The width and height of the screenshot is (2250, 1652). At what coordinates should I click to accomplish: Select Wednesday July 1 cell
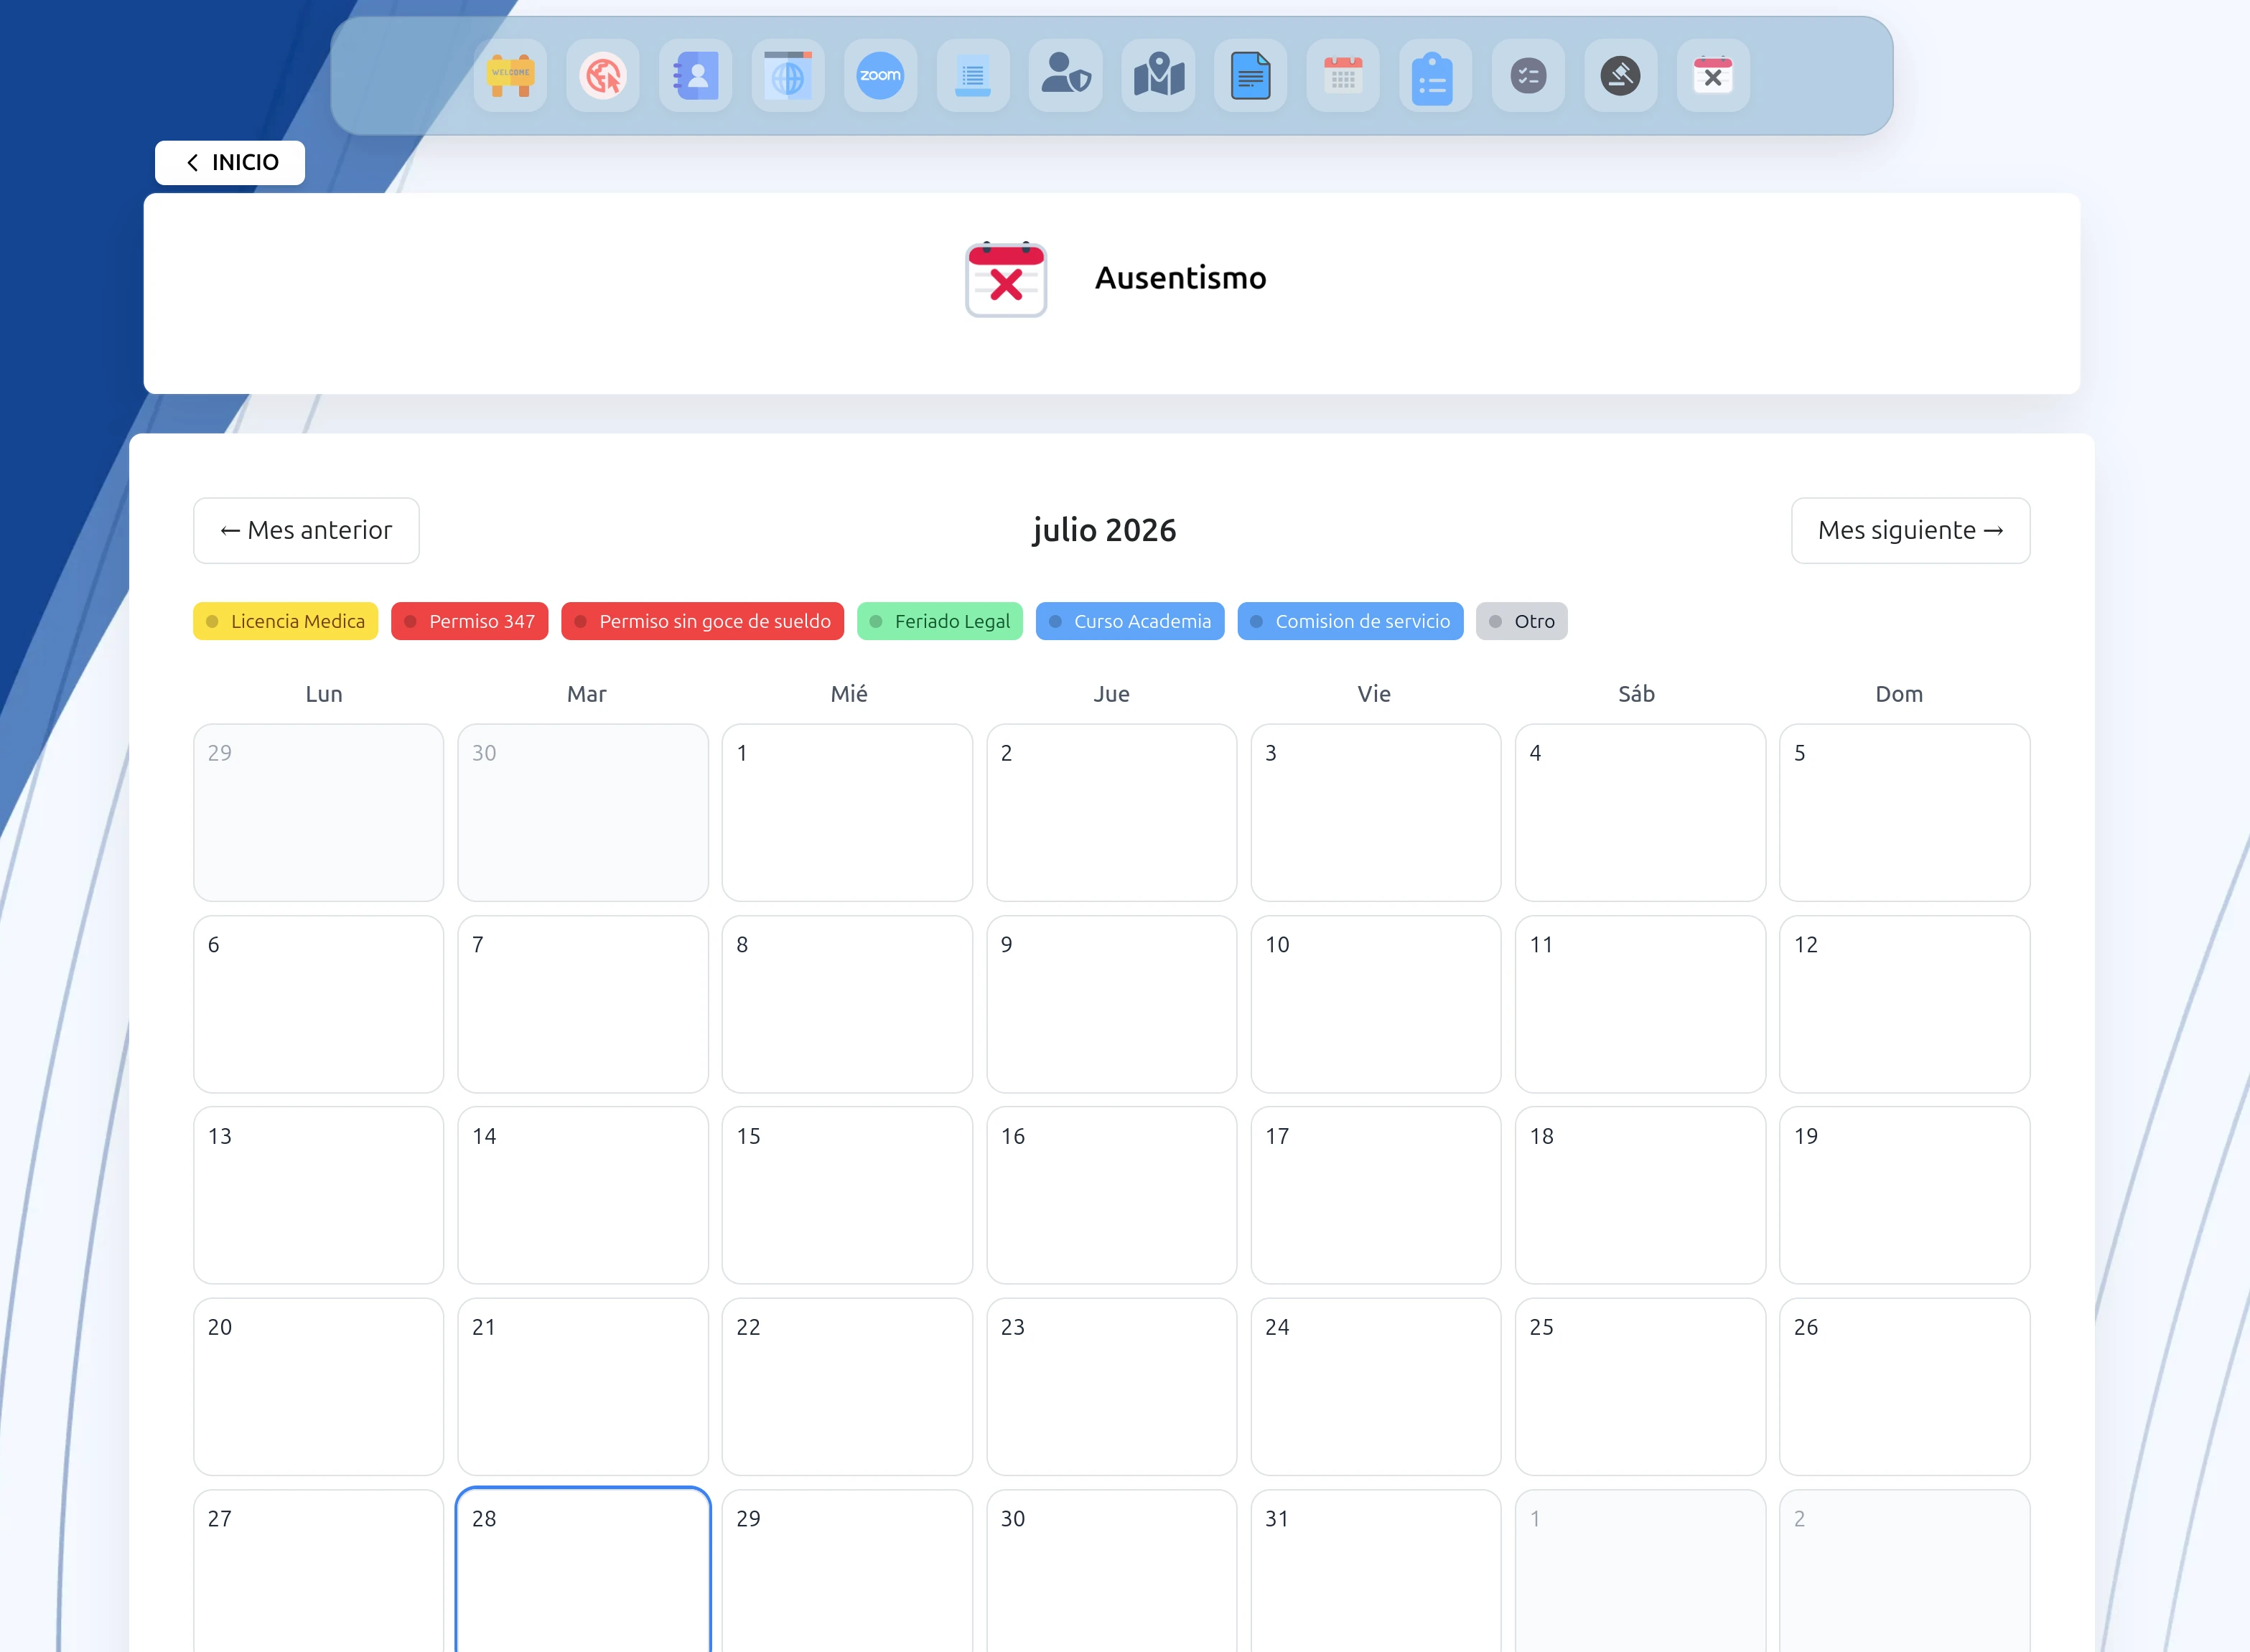847,813
